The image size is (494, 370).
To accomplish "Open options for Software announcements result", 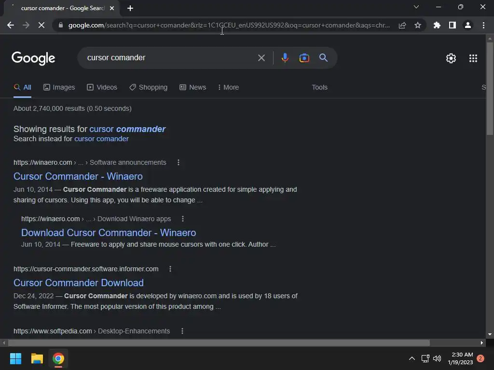I will click(178, 162).
